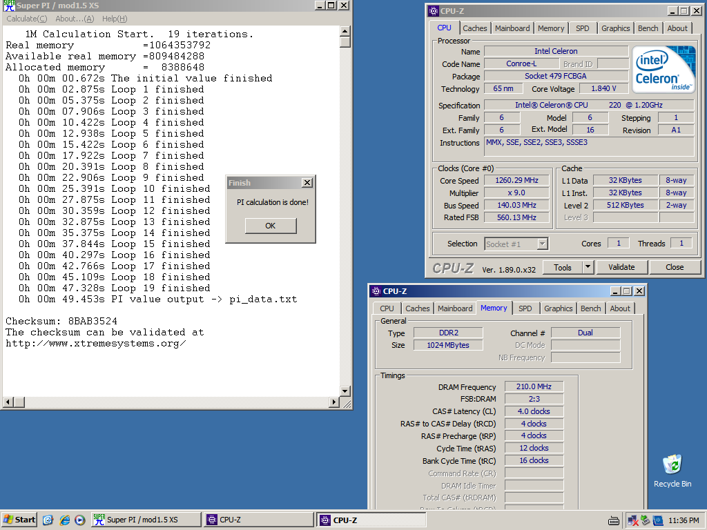Open the About menu in Super PI
The width and height of the screenshot is (707, 530).
point(75,19)
